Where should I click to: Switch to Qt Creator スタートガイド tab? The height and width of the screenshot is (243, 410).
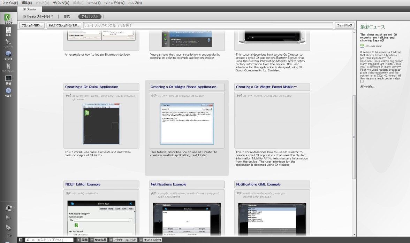38,16
